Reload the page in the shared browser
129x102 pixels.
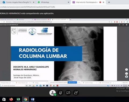pyautogui.click(x=4, y=22)
